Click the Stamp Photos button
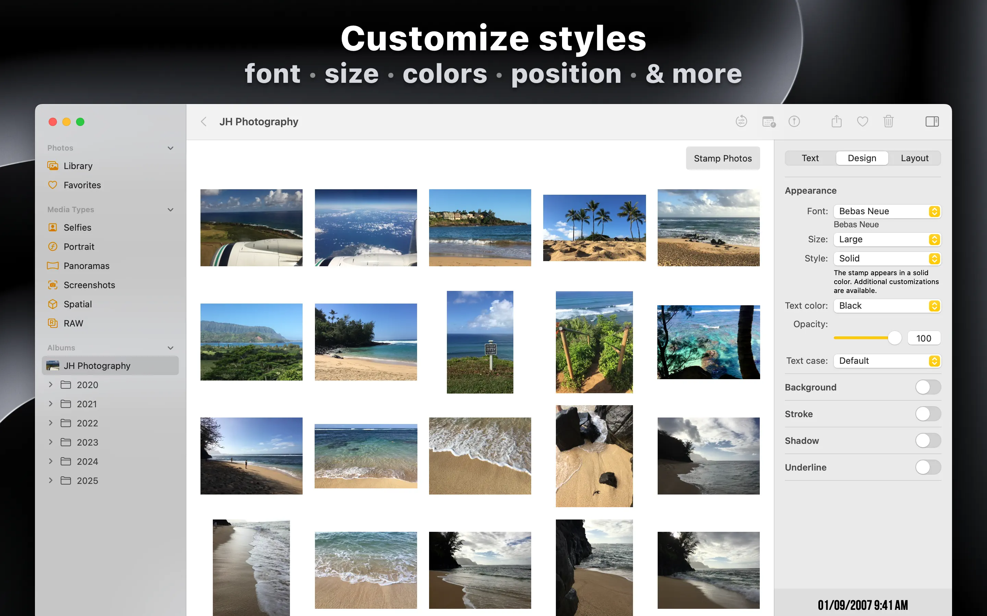The image size is (987, 616). coord(723,158)
